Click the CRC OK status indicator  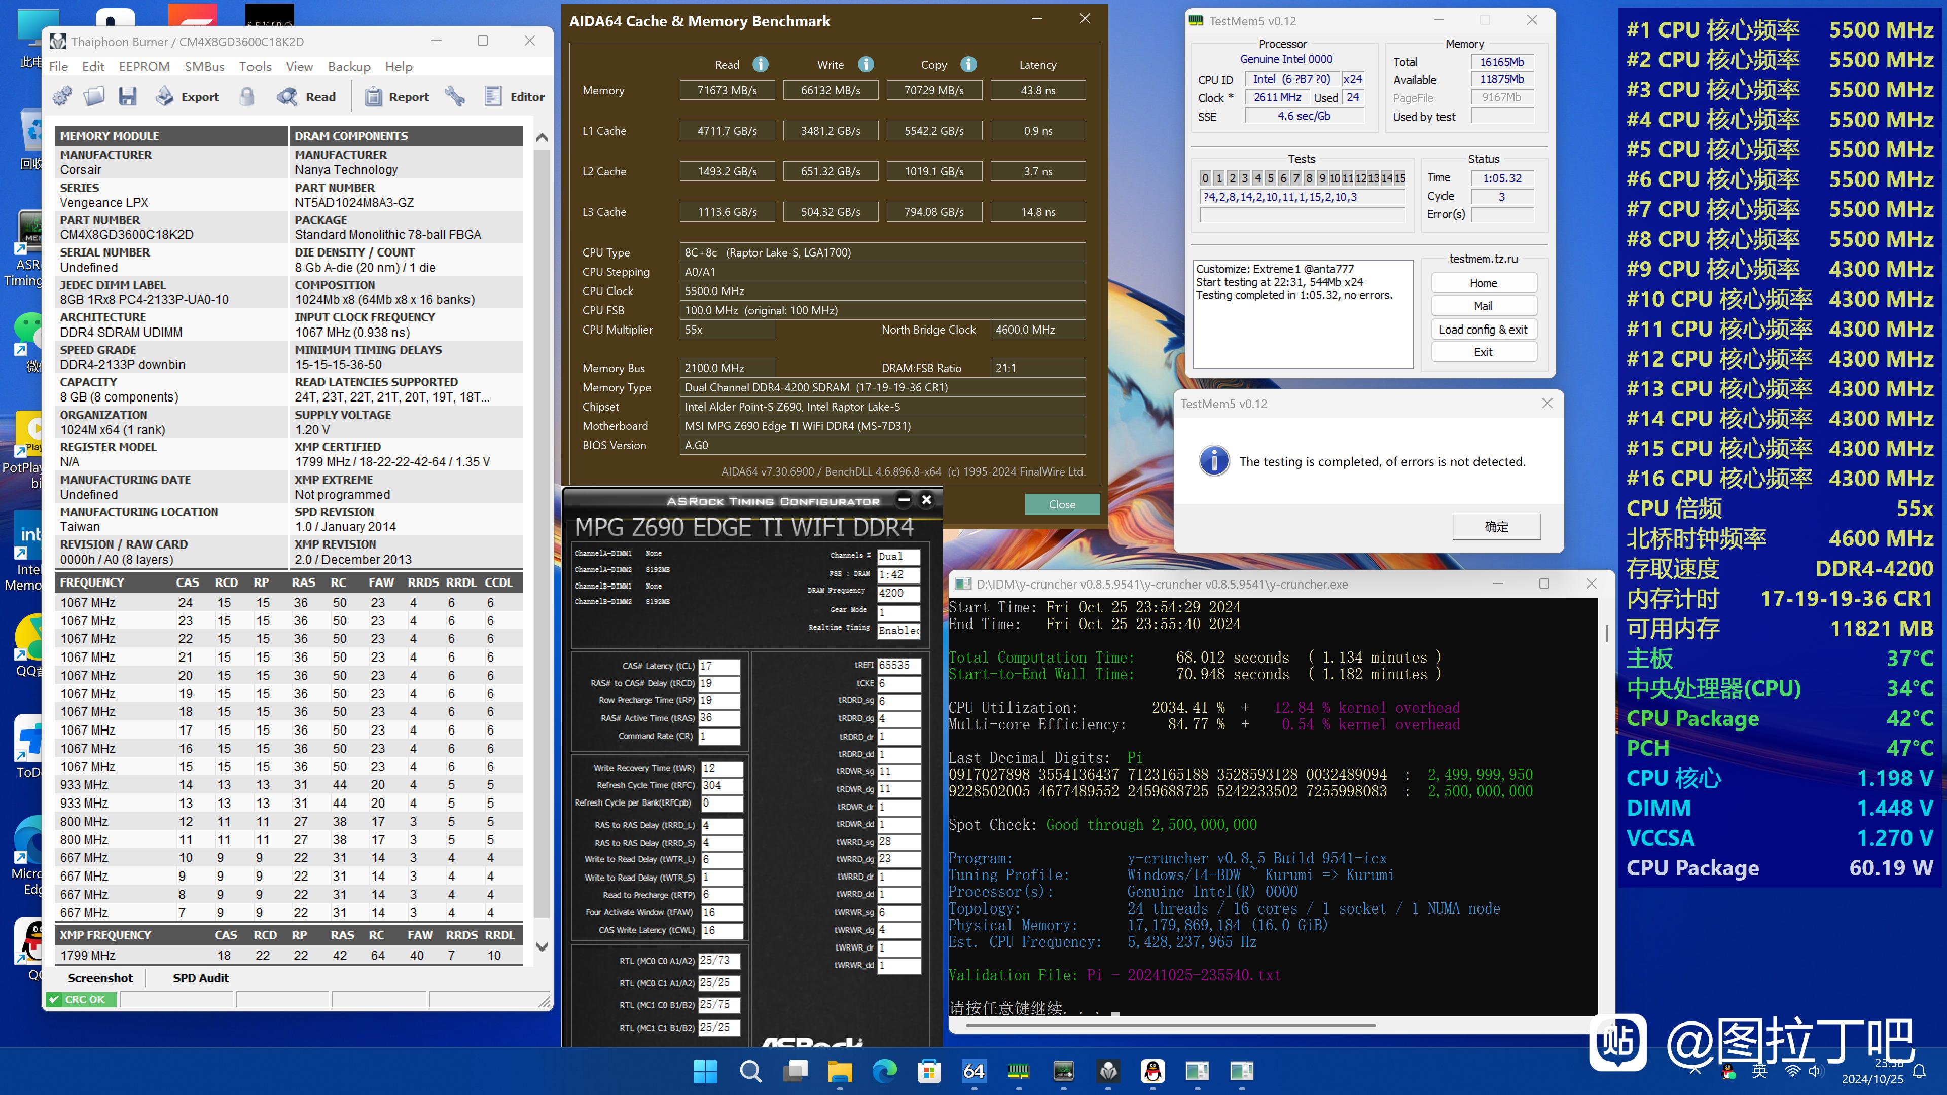pos(81,999)
